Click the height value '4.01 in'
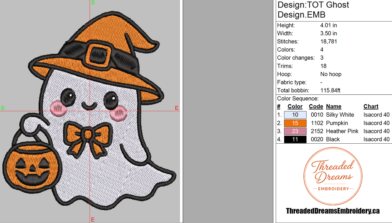Screen dimensions: 392x223 [x=329, y=25]
